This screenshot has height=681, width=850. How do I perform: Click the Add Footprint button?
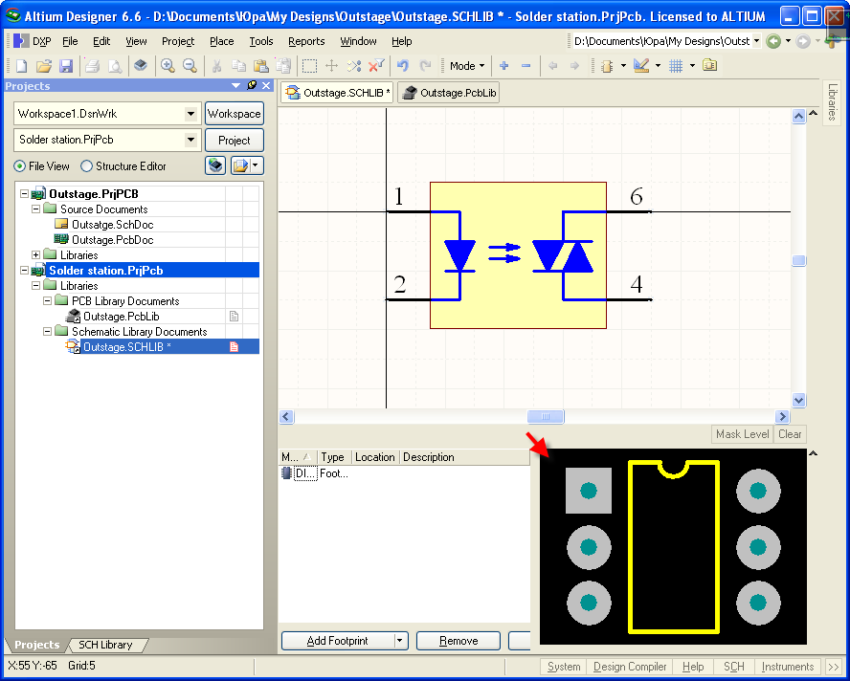(337, 641)
